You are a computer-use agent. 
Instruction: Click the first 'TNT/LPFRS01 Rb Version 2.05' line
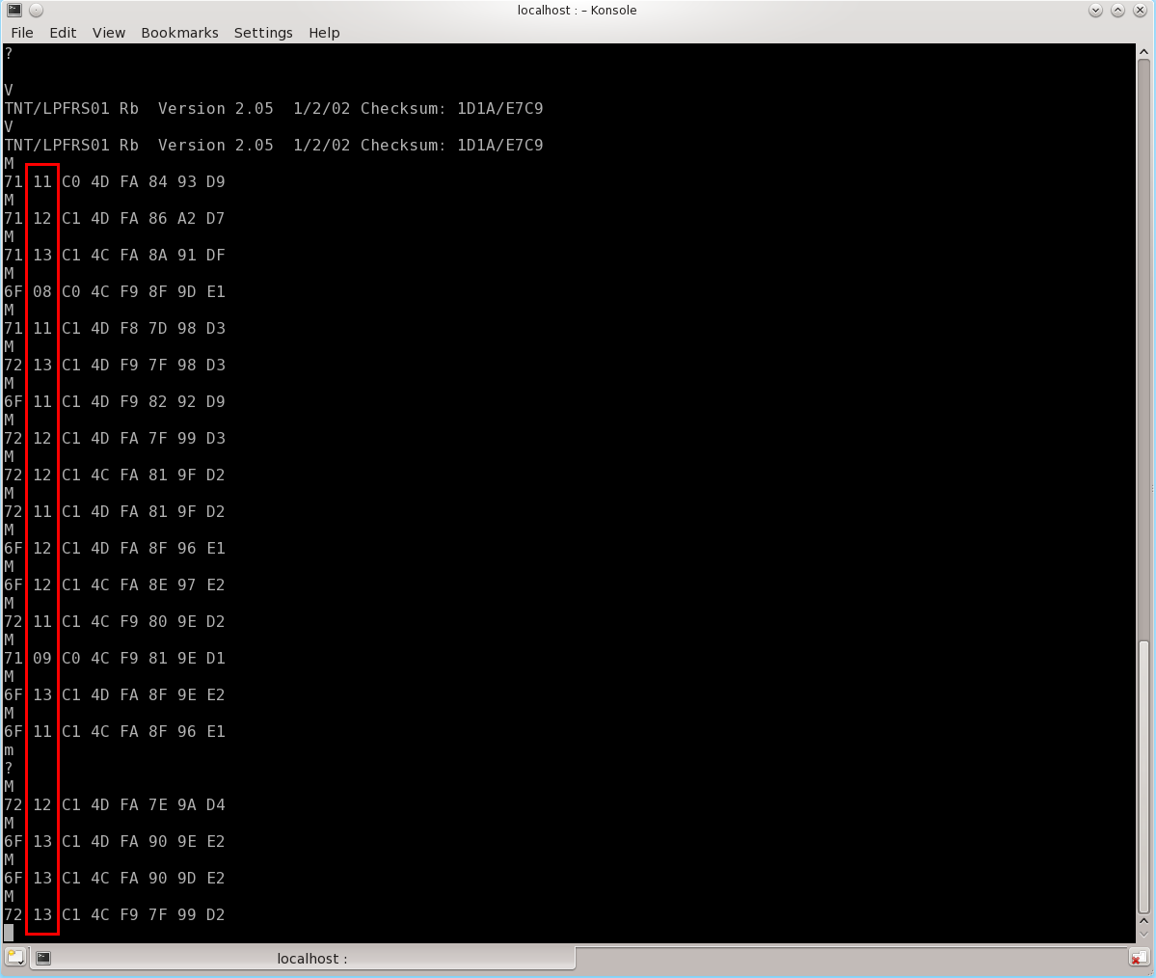coord(274,108)
